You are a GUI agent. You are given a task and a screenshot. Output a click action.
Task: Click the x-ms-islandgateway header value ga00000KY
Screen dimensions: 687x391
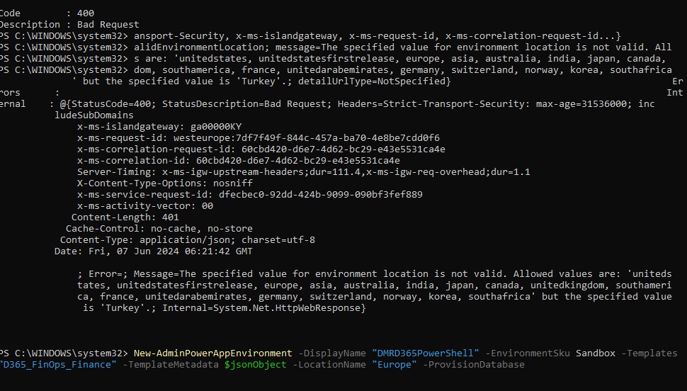coord(216,127)
